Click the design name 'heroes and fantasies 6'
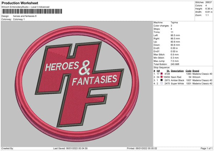 click(x=25, y=16)
